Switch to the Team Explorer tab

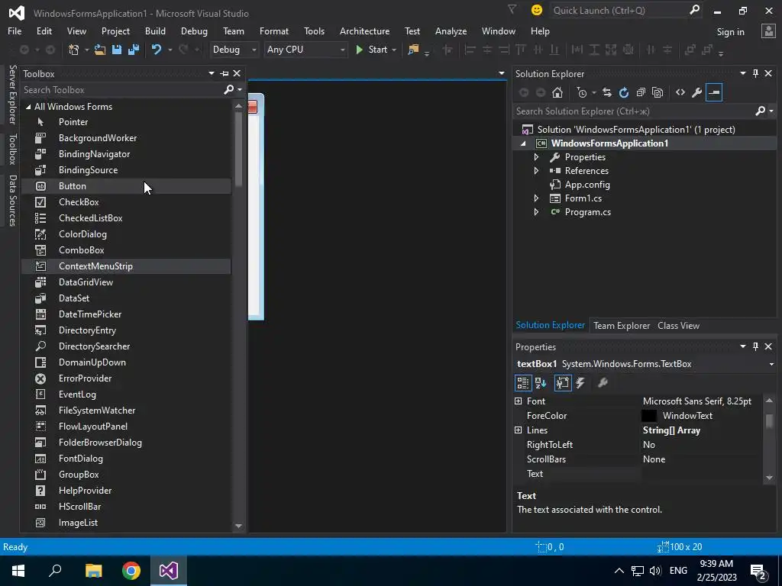pyautogui.click(x=622, y=325)
